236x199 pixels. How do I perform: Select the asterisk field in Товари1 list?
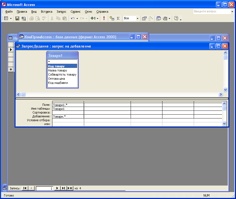click(x=62, y=62)
